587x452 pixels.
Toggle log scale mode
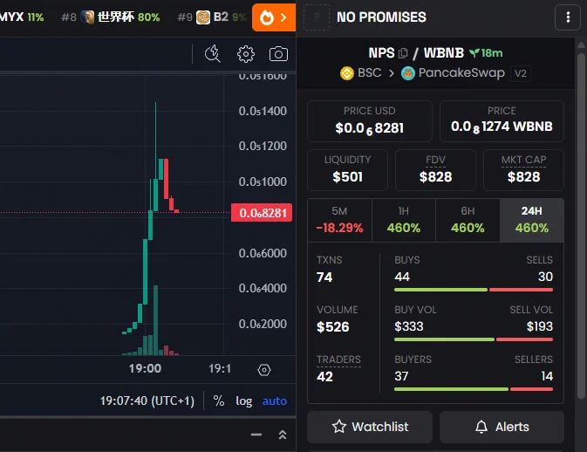pyautogui.click(x=243, y=401)
